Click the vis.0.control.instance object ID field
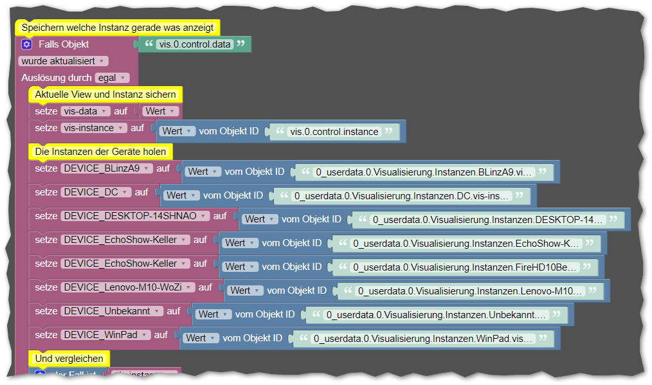The width and height of the screenshot is (652, 385). click(334, 132)
